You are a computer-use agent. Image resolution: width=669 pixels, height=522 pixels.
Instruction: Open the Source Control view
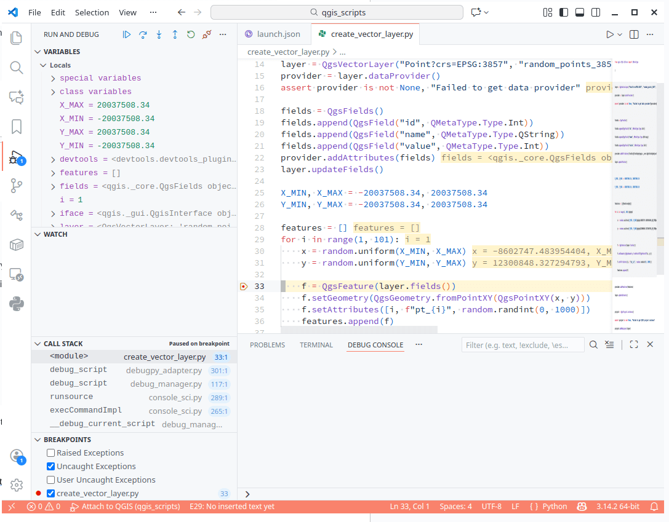click(x=17, y=186)
